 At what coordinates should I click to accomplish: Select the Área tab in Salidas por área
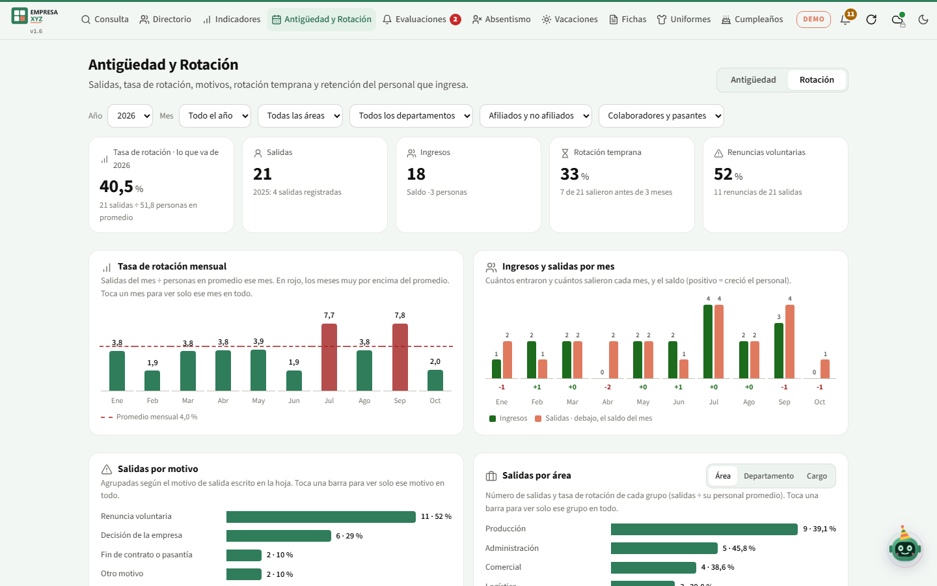pyautogui.click(x=723, y=476)
